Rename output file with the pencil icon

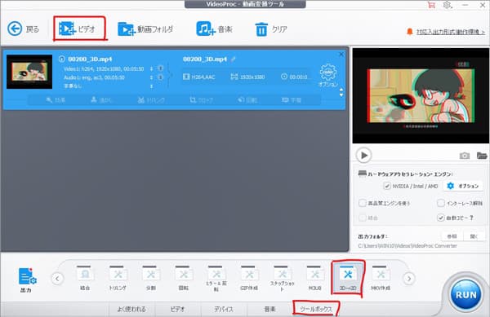(233, 59)
